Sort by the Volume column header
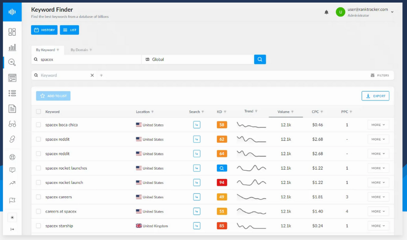The width and height of the screenshot is (407, 240). pyautogui.click(x=285, y=112)
